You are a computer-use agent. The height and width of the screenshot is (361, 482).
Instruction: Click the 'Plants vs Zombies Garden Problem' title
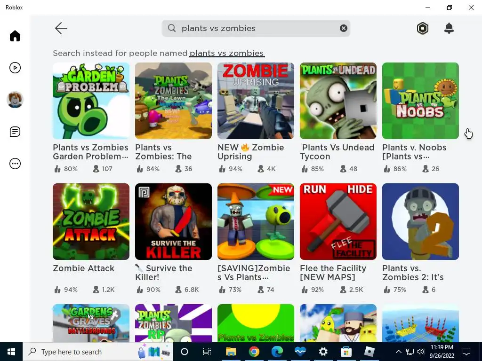click(91, 152)
